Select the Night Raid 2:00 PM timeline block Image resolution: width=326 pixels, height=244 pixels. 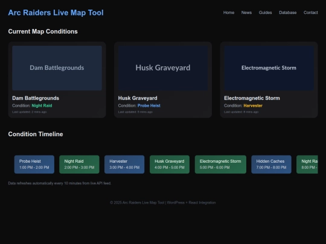click(x=80, y=164)
